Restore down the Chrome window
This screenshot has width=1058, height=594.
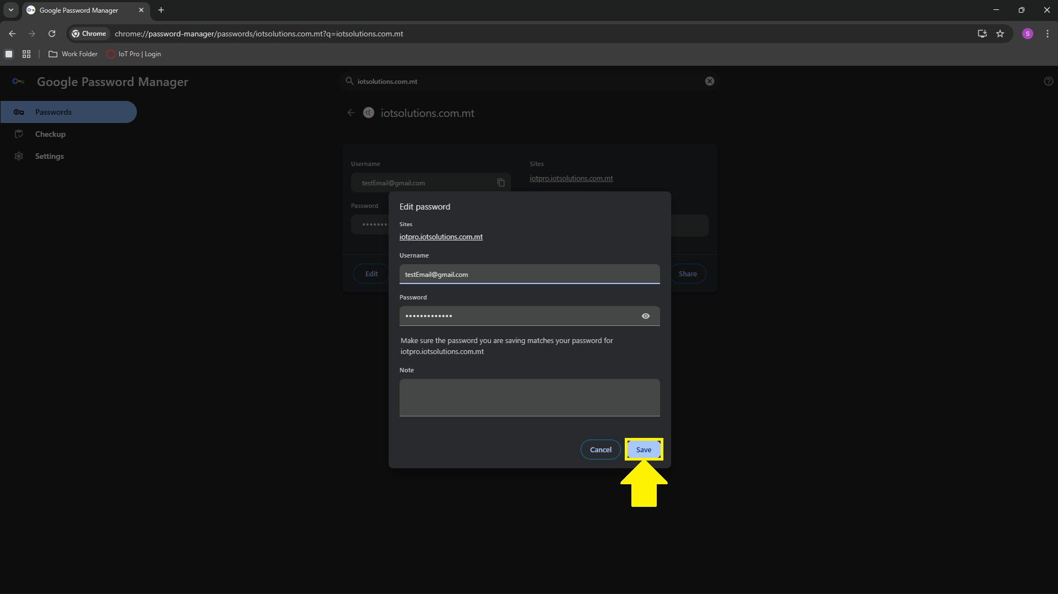click(1022, 10)
